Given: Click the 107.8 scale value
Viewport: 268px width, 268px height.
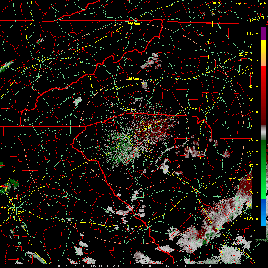Looking at the screenshot, I should click(252, 33).
